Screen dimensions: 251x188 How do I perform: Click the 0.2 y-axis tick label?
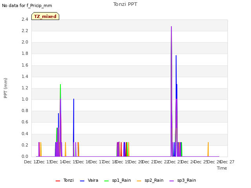tap(25, 145)
